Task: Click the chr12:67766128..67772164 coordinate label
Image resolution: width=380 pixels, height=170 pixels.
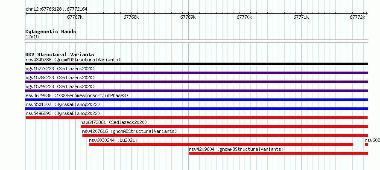Action: coord(56,9)
